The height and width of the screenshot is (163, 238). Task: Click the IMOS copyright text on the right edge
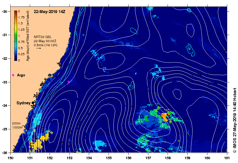(235, 120)
